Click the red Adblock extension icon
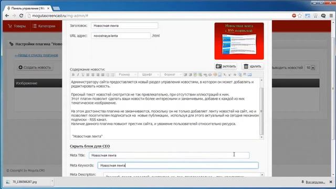336x189 pixels. pos(294,15)
